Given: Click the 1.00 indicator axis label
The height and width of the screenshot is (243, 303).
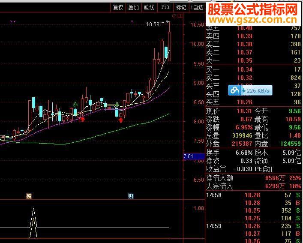Looking at the screenshot, I should [x=199, y=208].
